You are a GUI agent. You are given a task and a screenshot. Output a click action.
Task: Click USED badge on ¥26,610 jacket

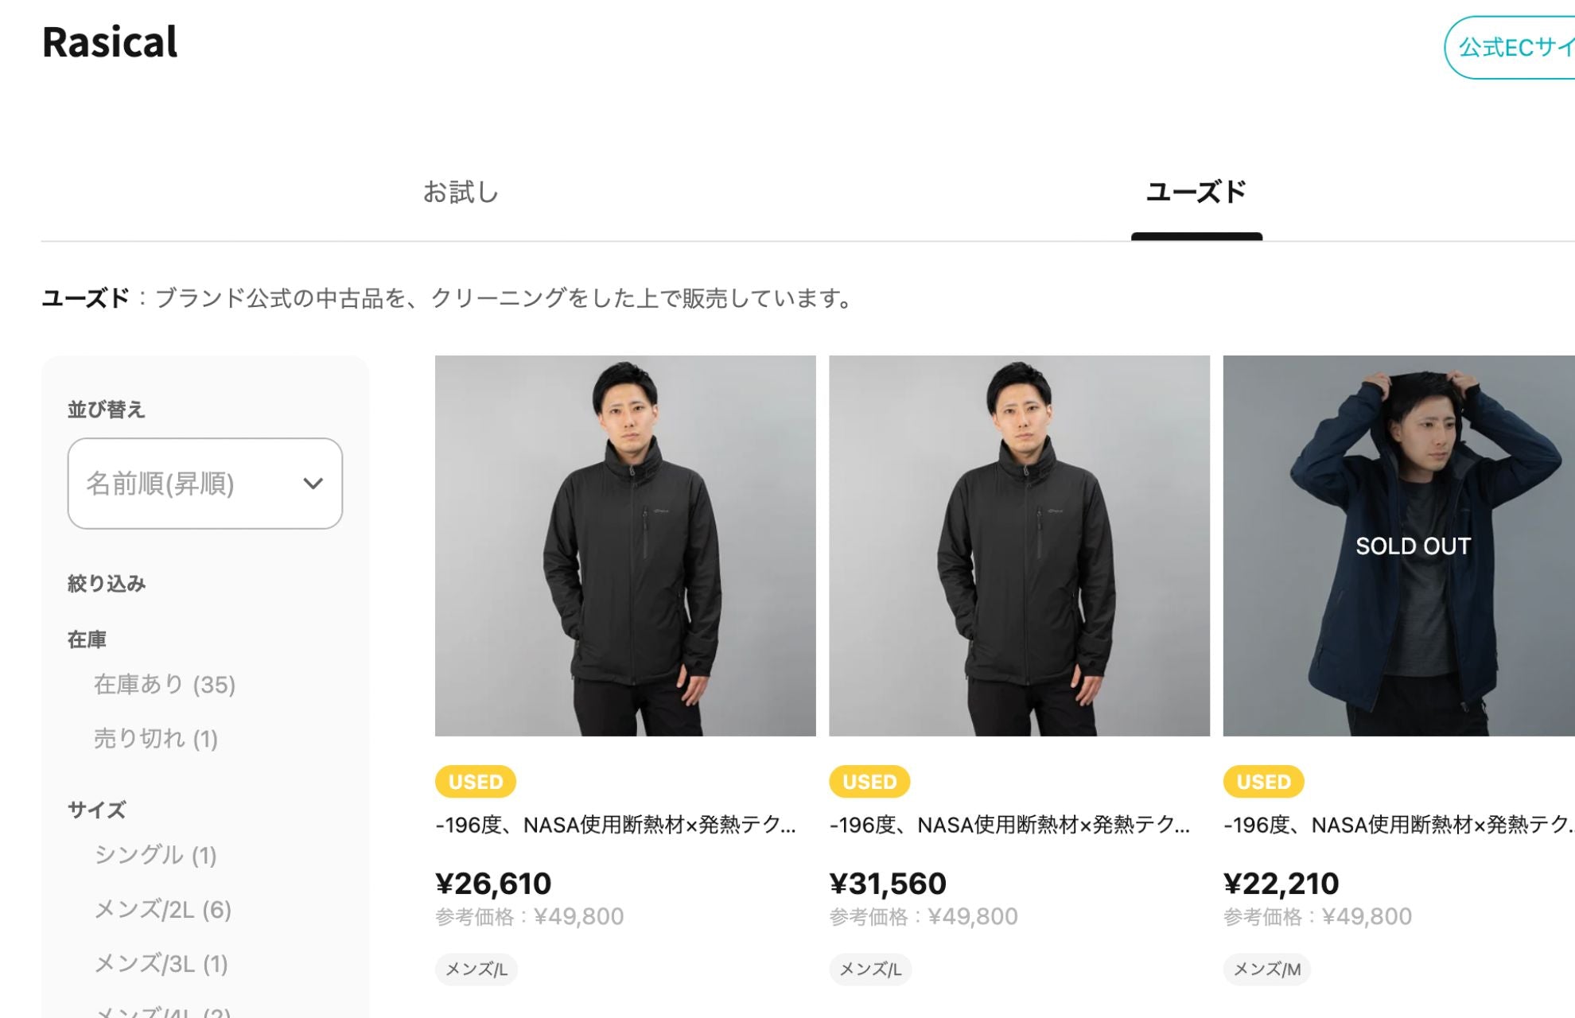point(476,782)
